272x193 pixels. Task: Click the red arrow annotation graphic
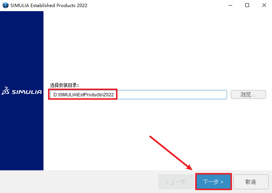[171, 153]
